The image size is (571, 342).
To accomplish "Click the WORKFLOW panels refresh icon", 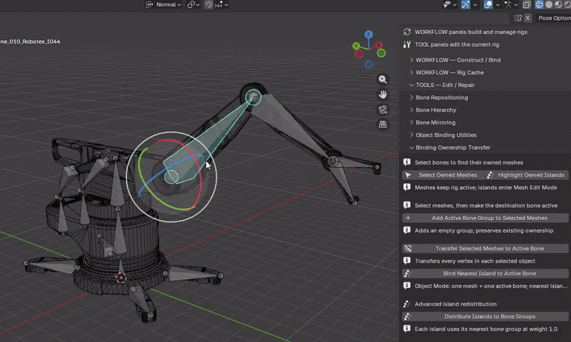I will point(407,32).
